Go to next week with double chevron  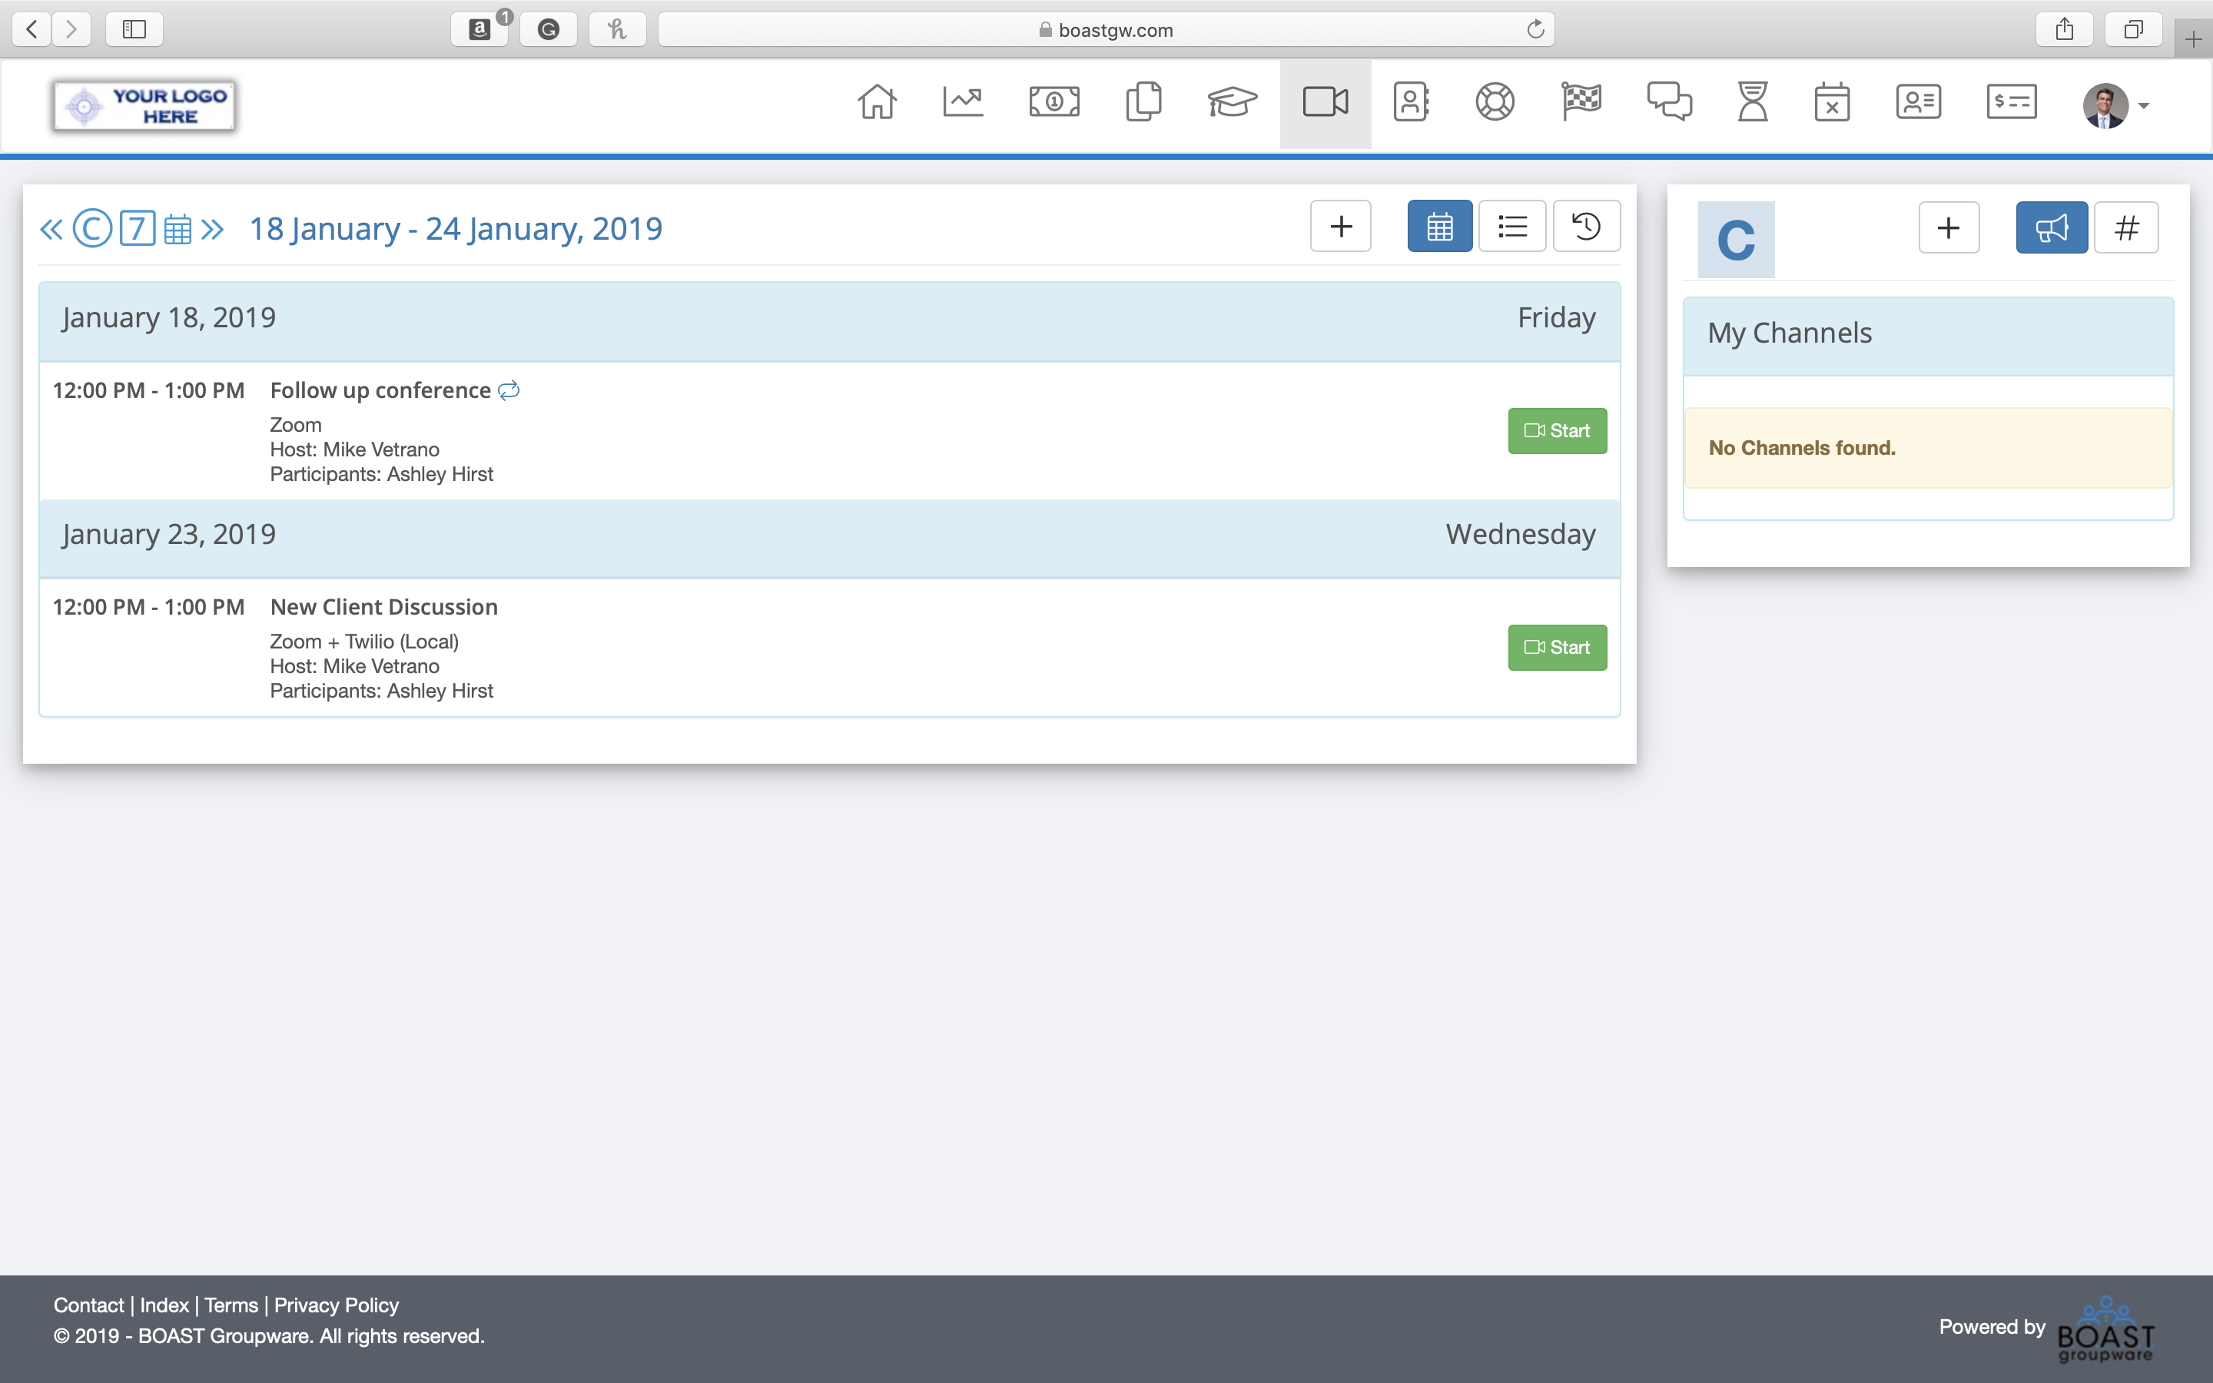click(x=212, y=229)
